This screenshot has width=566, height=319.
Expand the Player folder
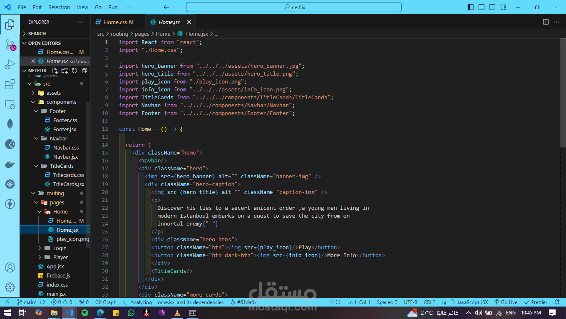click(54, 257)
